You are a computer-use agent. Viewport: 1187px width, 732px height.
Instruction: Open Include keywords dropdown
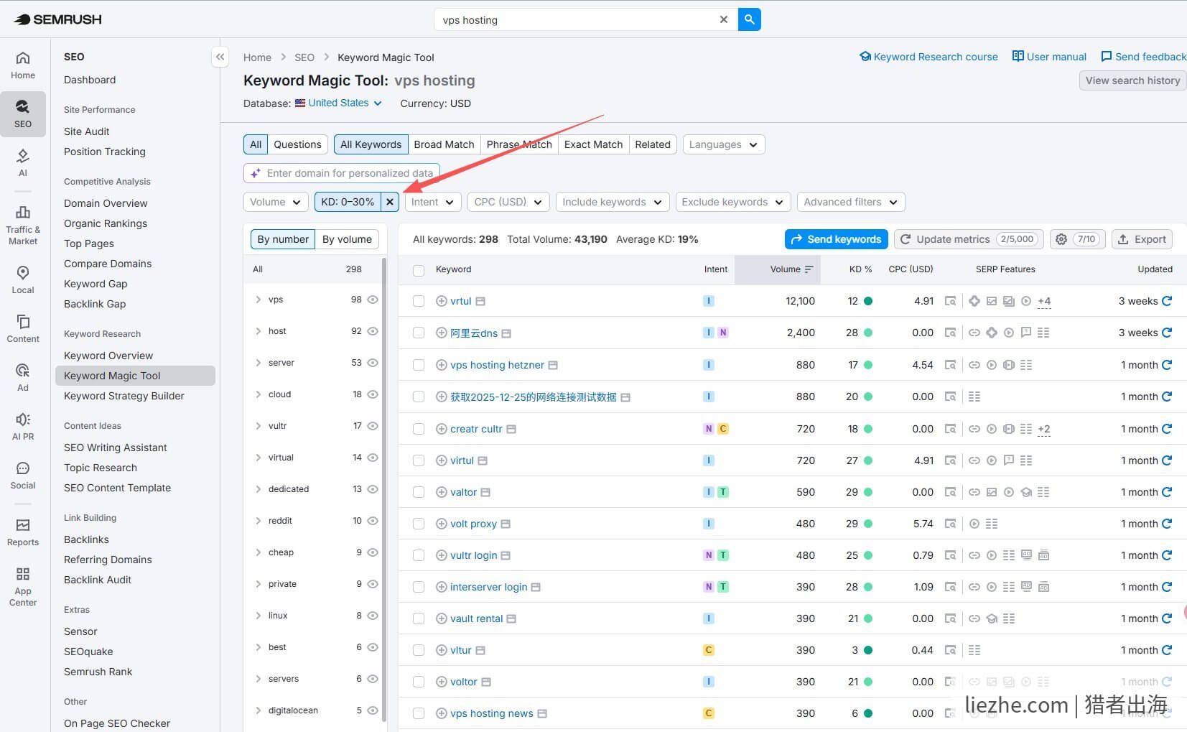tap(612, 202)
